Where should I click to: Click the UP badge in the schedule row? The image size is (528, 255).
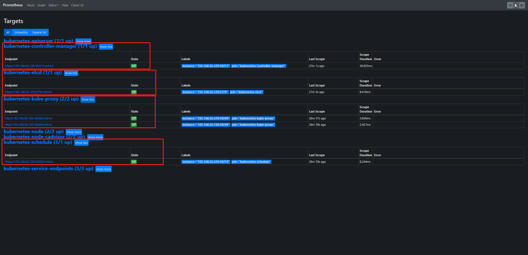pyautogui.click(x=134, y=162)
